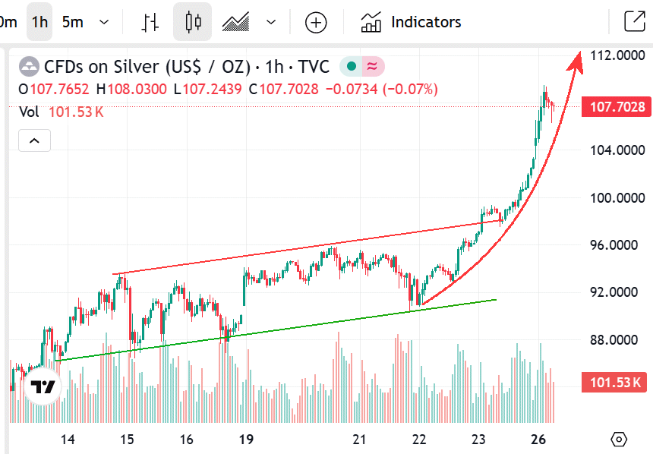The width and height of the screenshot is (653, 454).
Task: Click the red 107.7028 current price label
Action: [x=617, y=107]
